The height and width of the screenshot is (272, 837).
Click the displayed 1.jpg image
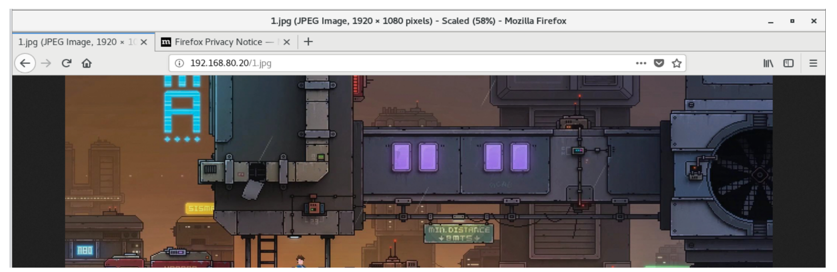click(x=419, y=171)
